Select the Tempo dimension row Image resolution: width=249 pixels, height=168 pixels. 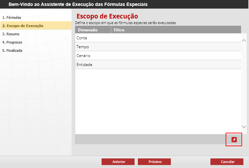pos(158,47)
